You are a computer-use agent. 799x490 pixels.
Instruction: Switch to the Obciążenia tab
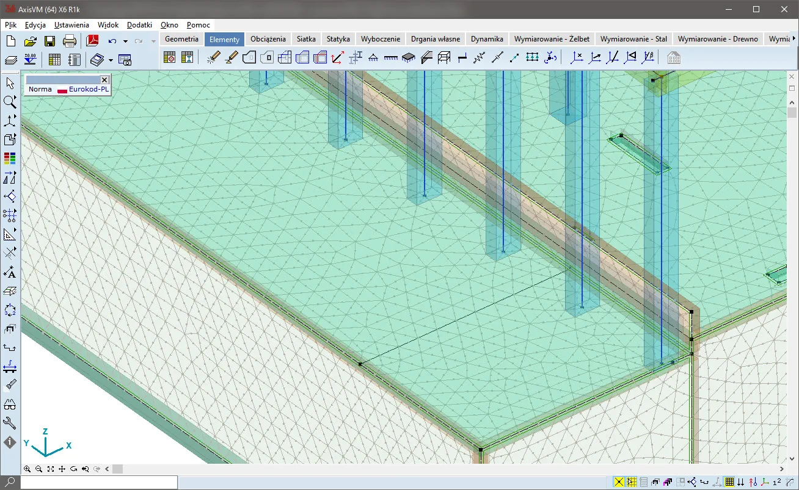[268, 39]
